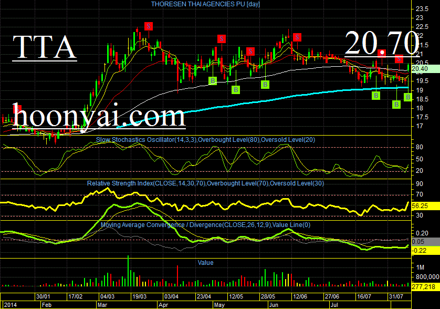Click the highest red S marker after 19/03
The height and width of the screenshot is (309, 440).
click(x=149, y=26)
